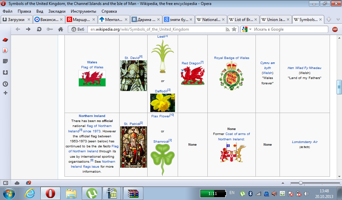Open WinRAR from the taskbar
Screen dimensions: 342x200
tap(133, 193)
